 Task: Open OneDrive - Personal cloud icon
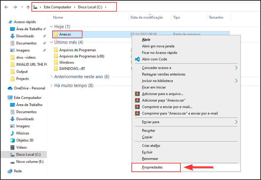pyautogui.click(x=10, y=88)
